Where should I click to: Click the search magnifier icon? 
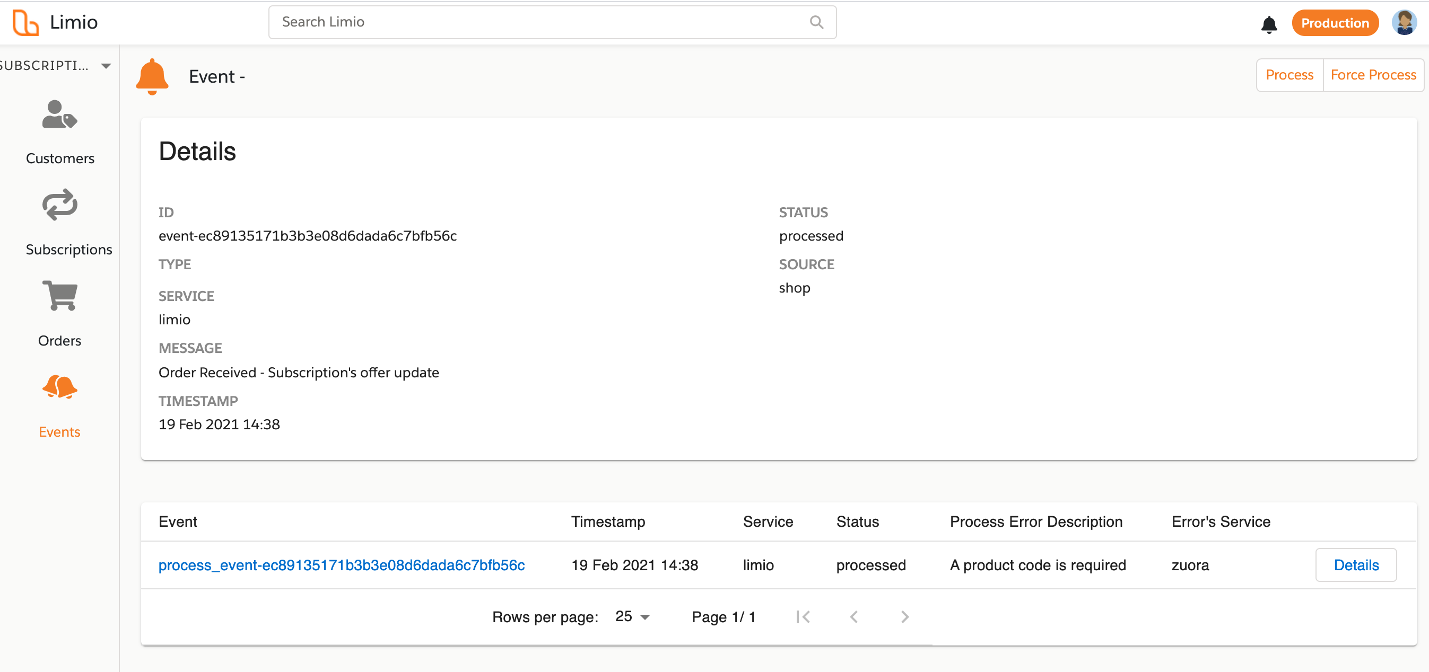tap(816, 22)
